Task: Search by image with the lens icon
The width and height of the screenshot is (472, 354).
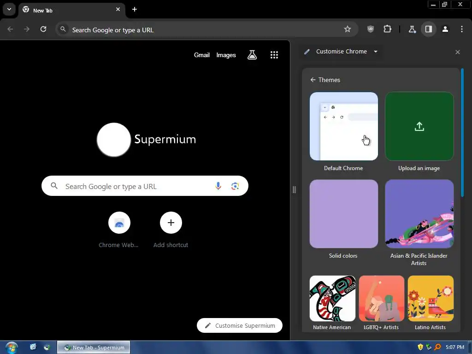Action: pyautogui.click(x=235, y=186)
